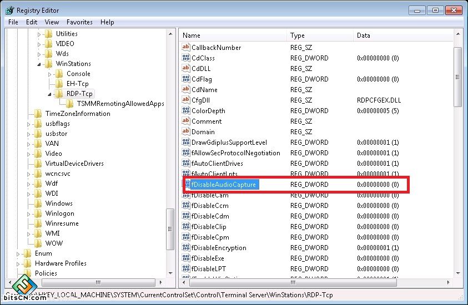The height and width of the screenshot is (305, 468).
Task: Click the Utilities folder icon in tree
Action: tap(48, 34)
